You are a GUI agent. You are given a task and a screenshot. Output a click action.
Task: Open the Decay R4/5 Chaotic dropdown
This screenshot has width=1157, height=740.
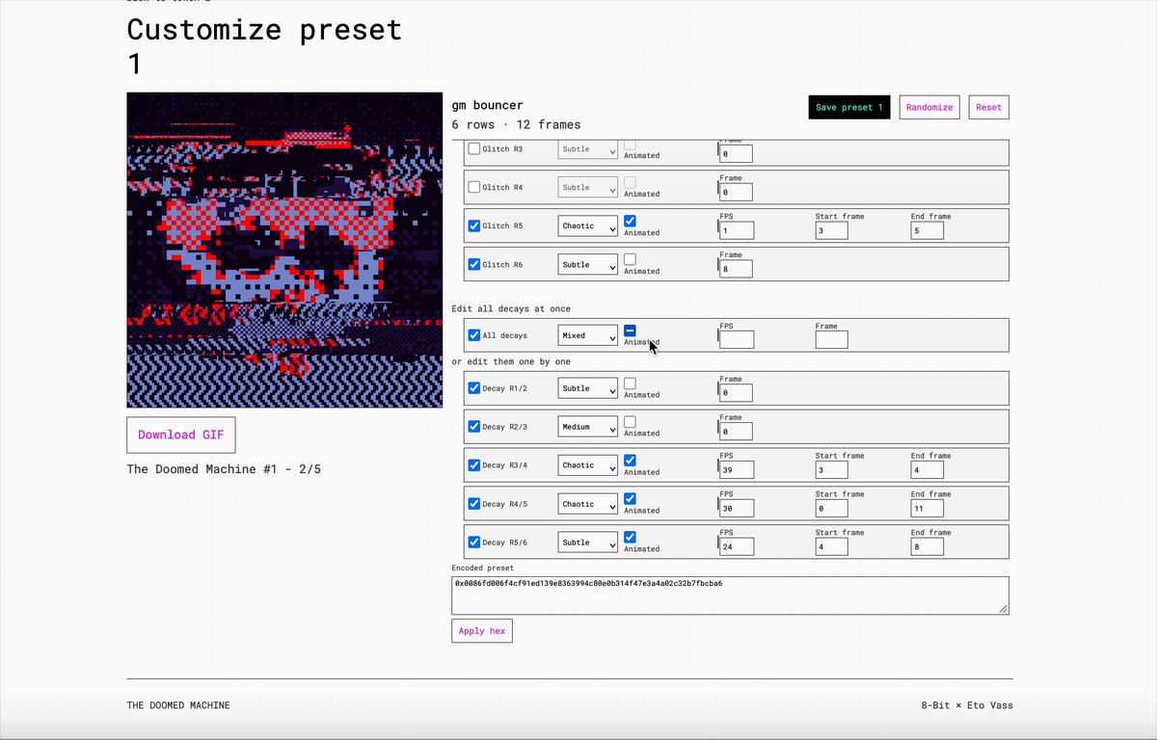588,504
